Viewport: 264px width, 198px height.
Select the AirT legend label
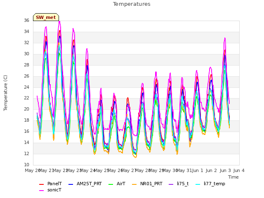coord(121,184)
